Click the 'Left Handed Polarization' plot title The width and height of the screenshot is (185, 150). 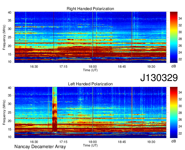tap(90, 84)
